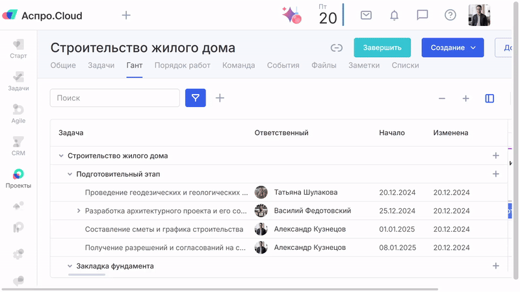Collapse the Подготовительный этап group
Image resolution: width=520 pixels, height=292 pixels.
point(70,174)
